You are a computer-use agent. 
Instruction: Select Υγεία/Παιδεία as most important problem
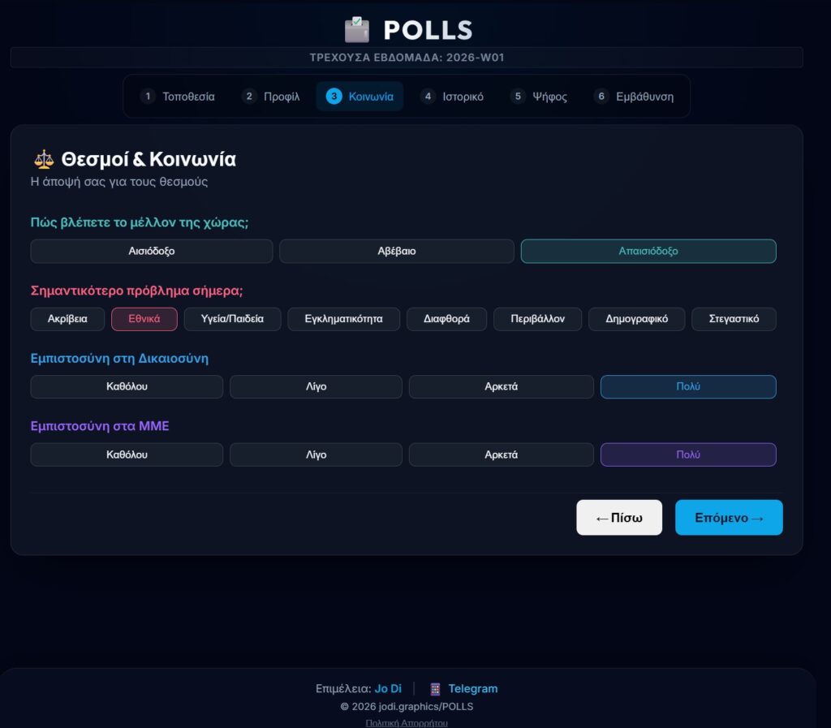pos(232,319)
